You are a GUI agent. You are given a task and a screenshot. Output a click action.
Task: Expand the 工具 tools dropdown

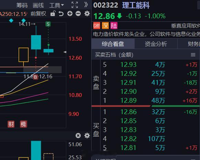pyautogui.click(x=56, y=5)
